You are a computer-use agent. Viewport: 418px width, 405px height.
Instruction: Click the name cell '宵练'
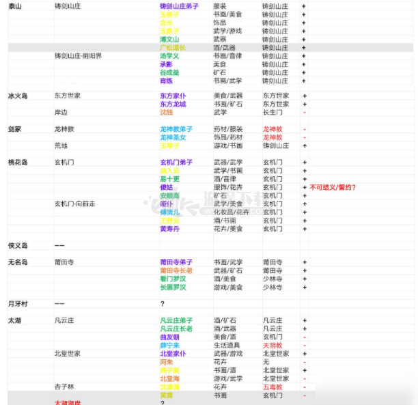(166, 81)
